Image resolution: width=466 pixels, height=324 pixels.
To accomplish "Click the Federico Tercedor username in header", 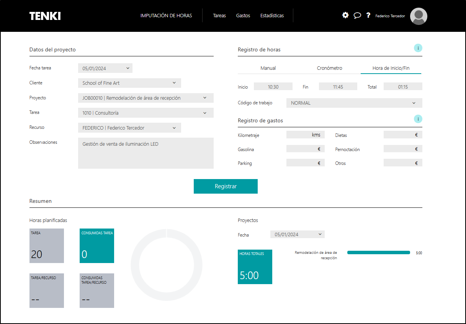I will pos(390,16).
